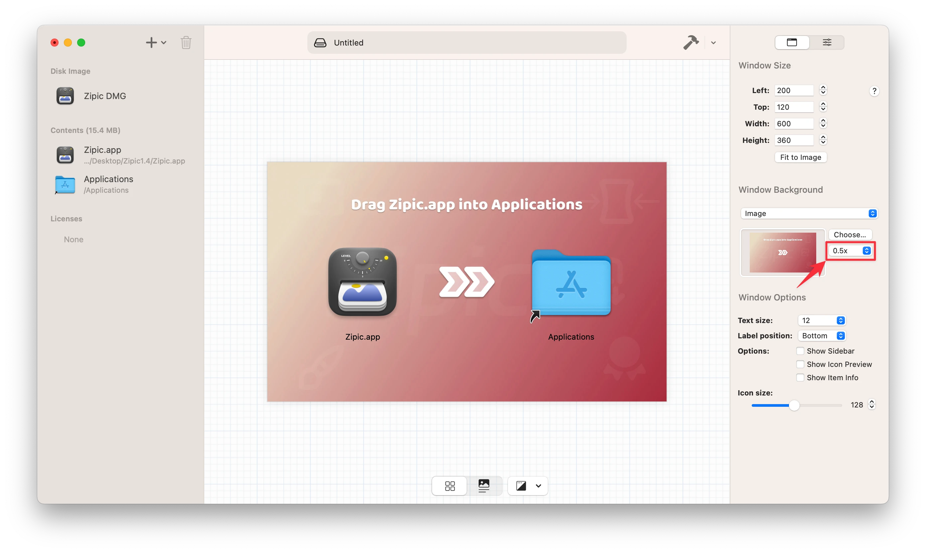This screenshot has width=926, height=553.
Task: Open the Label position dropdown
Action: pyautogui.click(x=822, y=335)
